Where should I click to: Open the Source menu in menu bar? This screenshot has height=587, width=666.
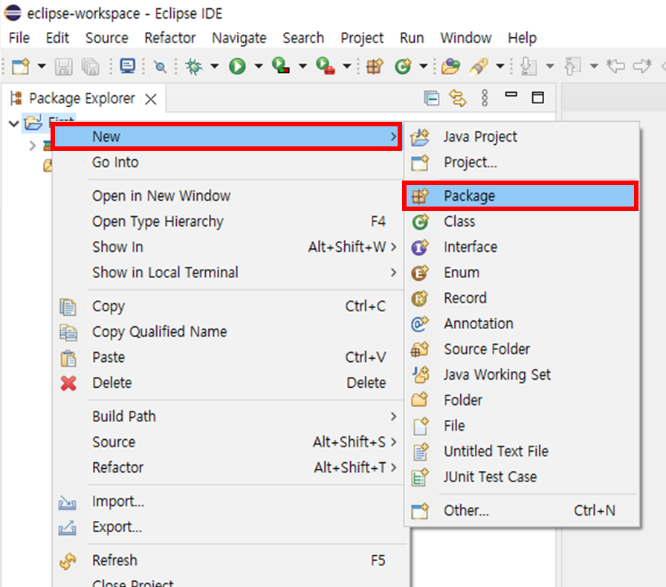click(106, 38)
